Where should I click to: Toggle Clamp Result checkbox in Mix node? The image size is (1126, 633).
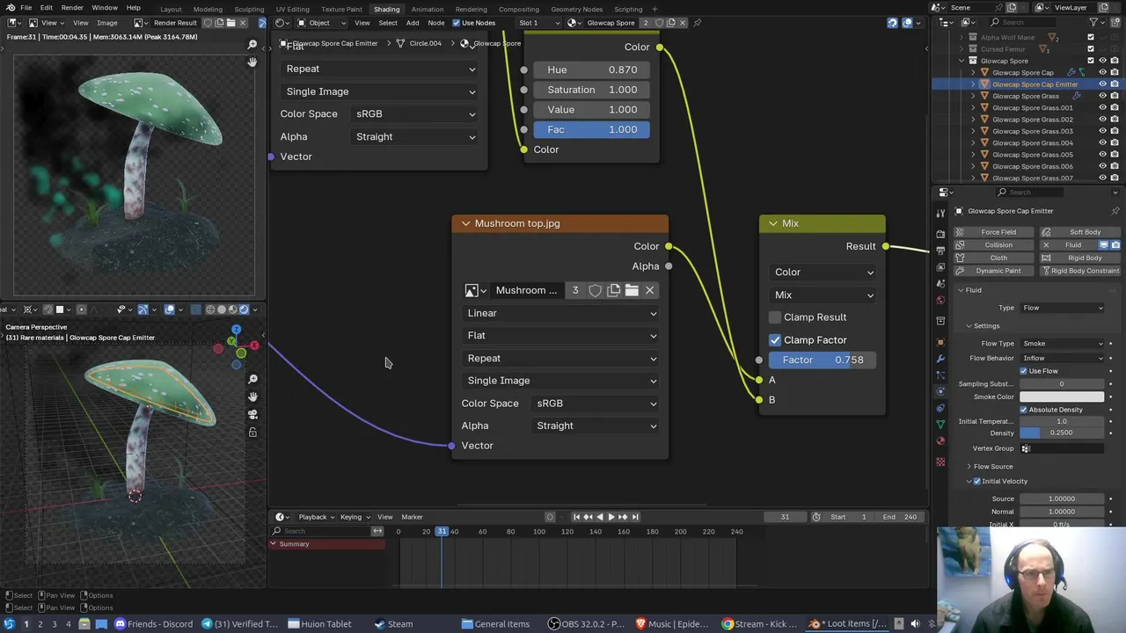click(775, 317)
